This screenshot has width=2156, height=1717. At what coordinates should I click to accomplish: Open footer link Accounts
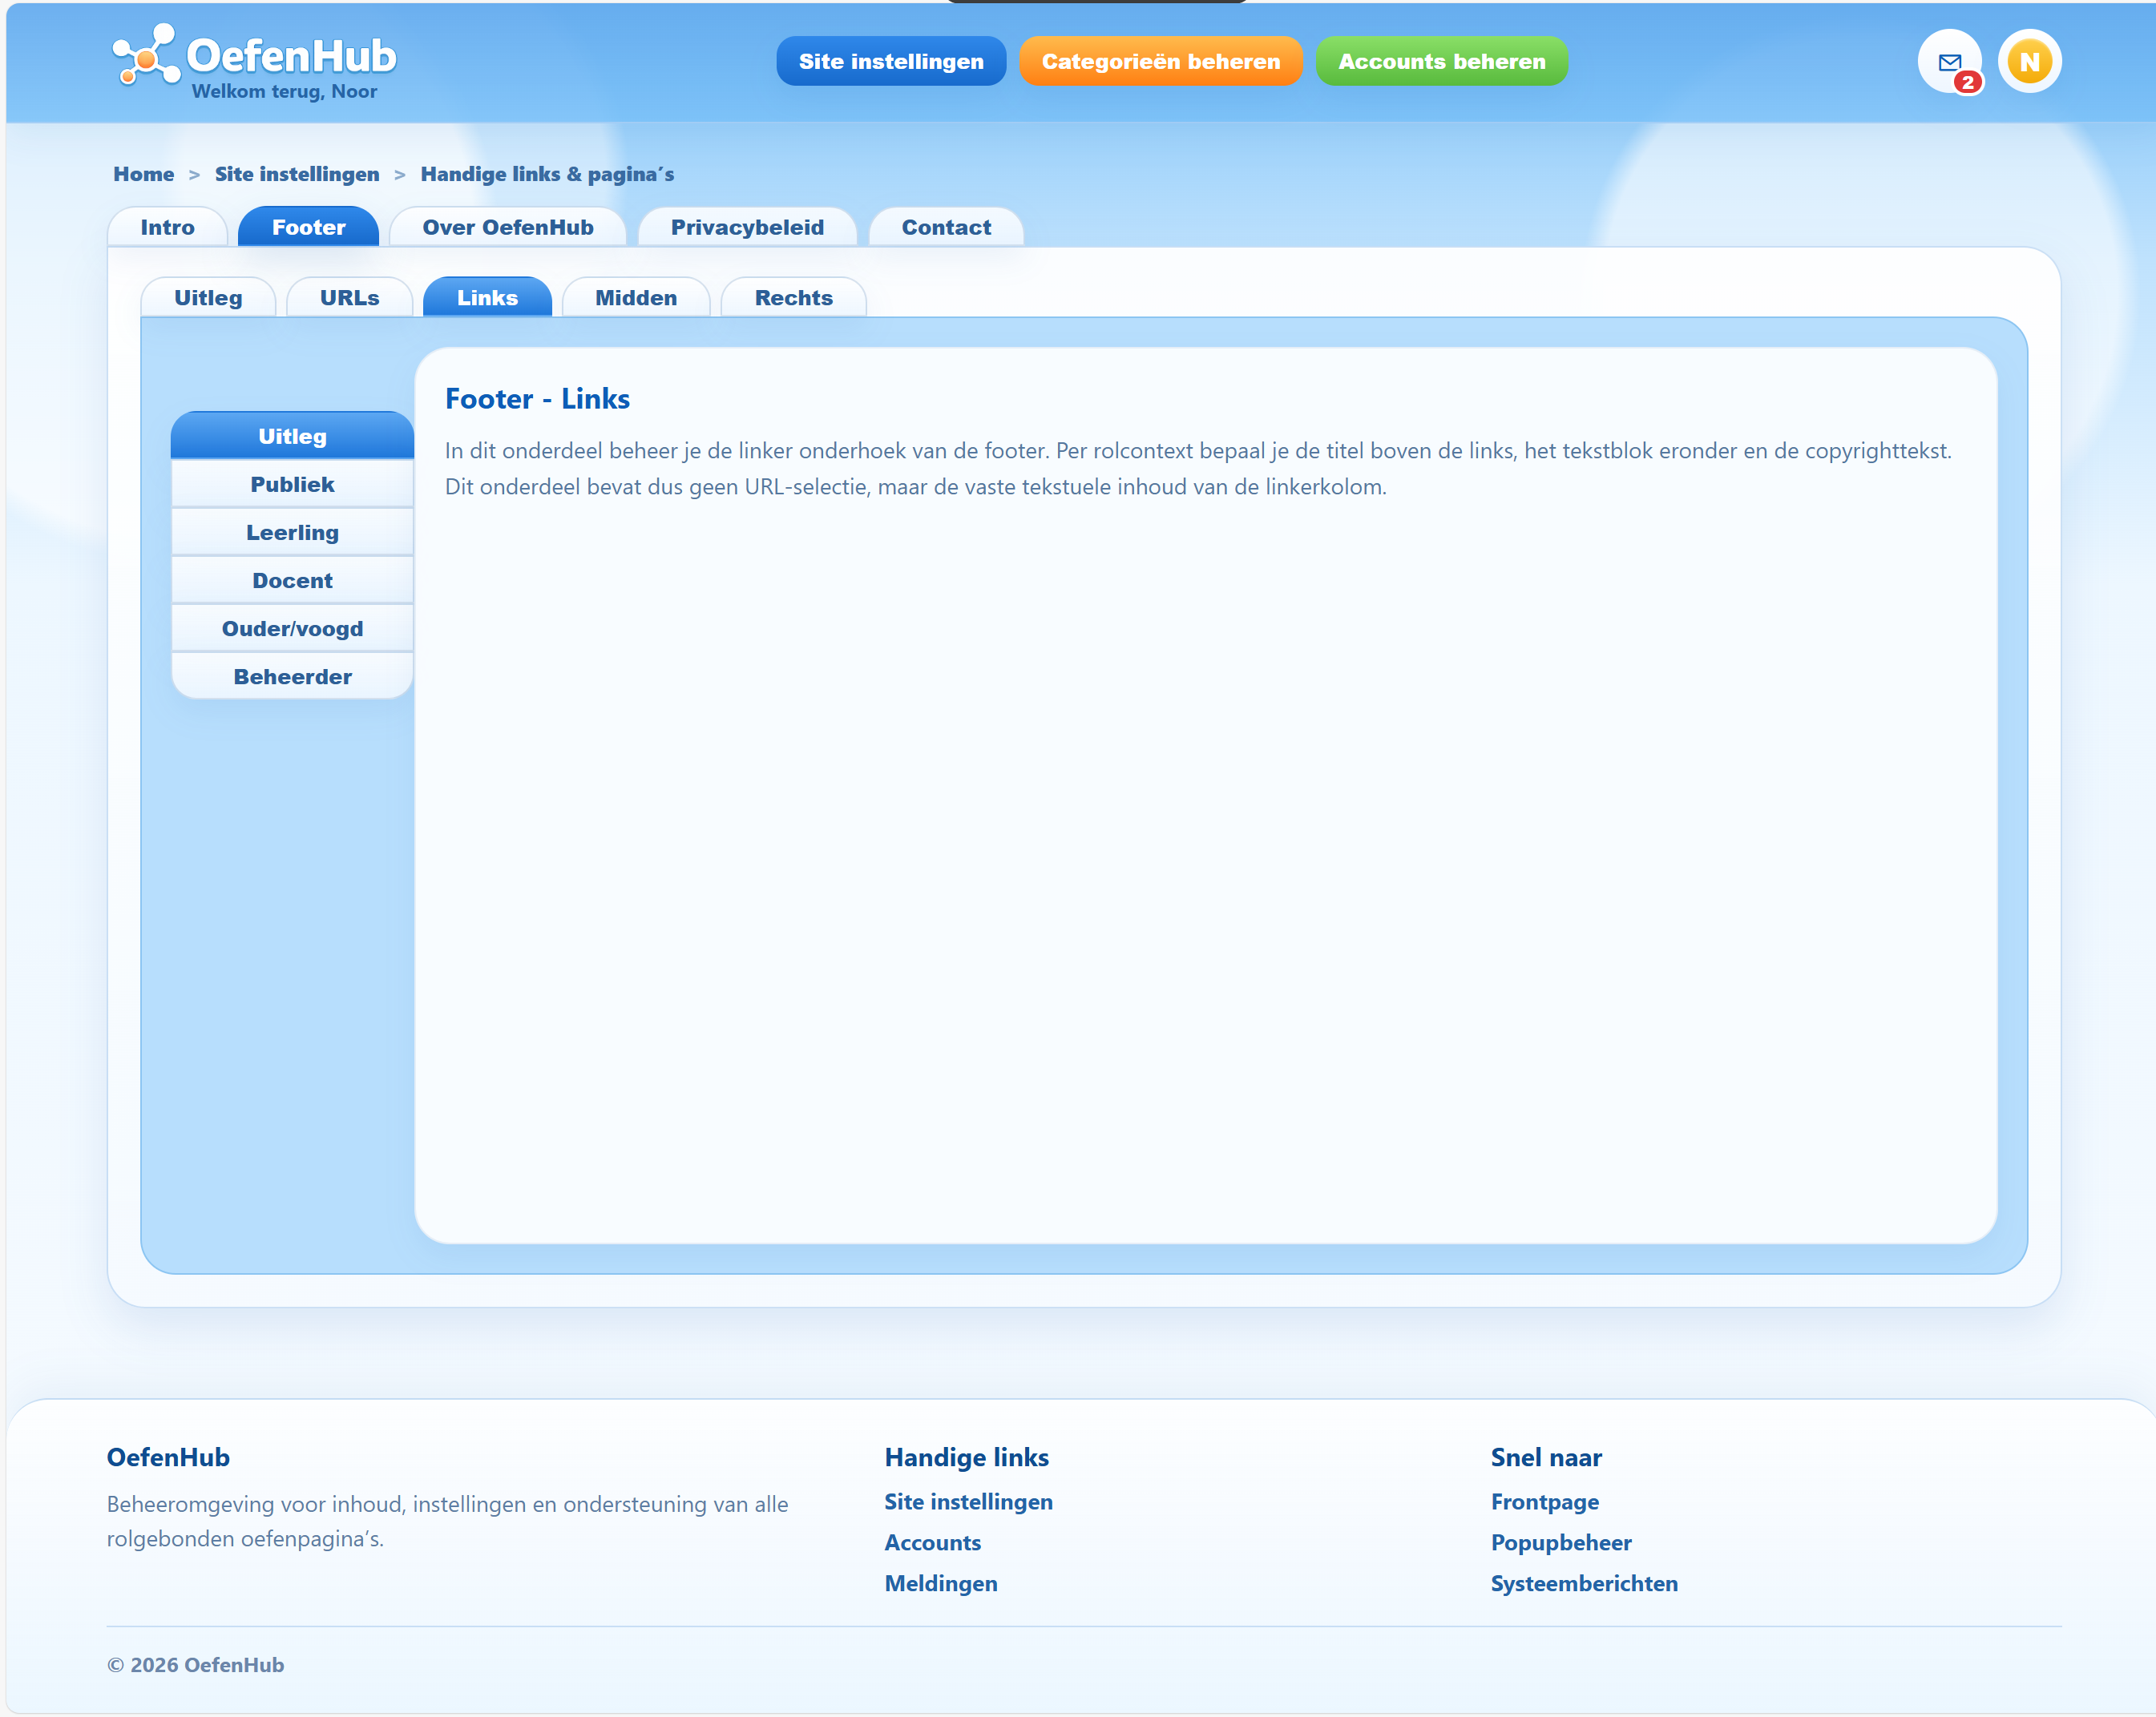(932, 1542)
